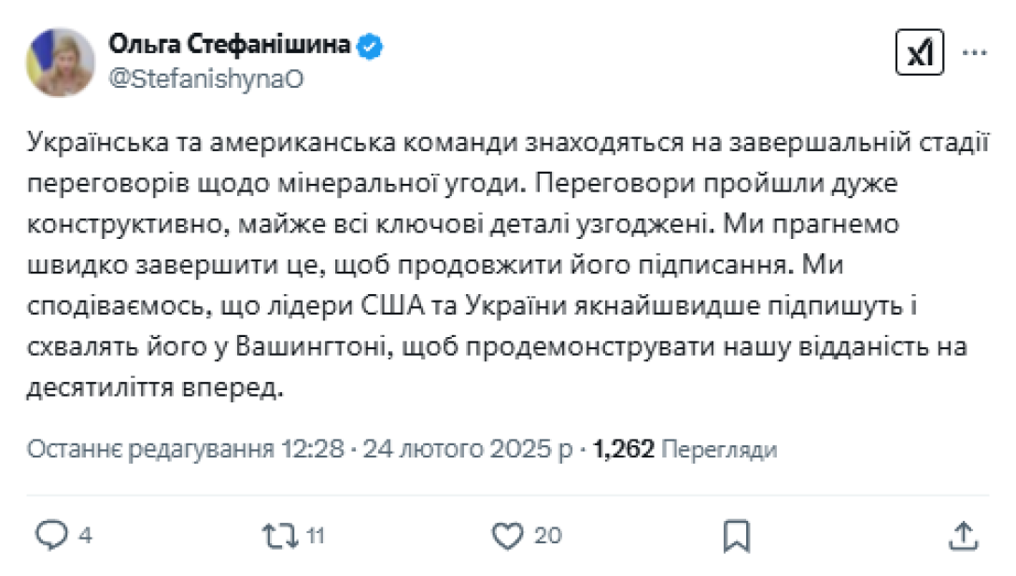Open Grok analysis with the x button
The image size is (1016, 576).
coord(920,51)
